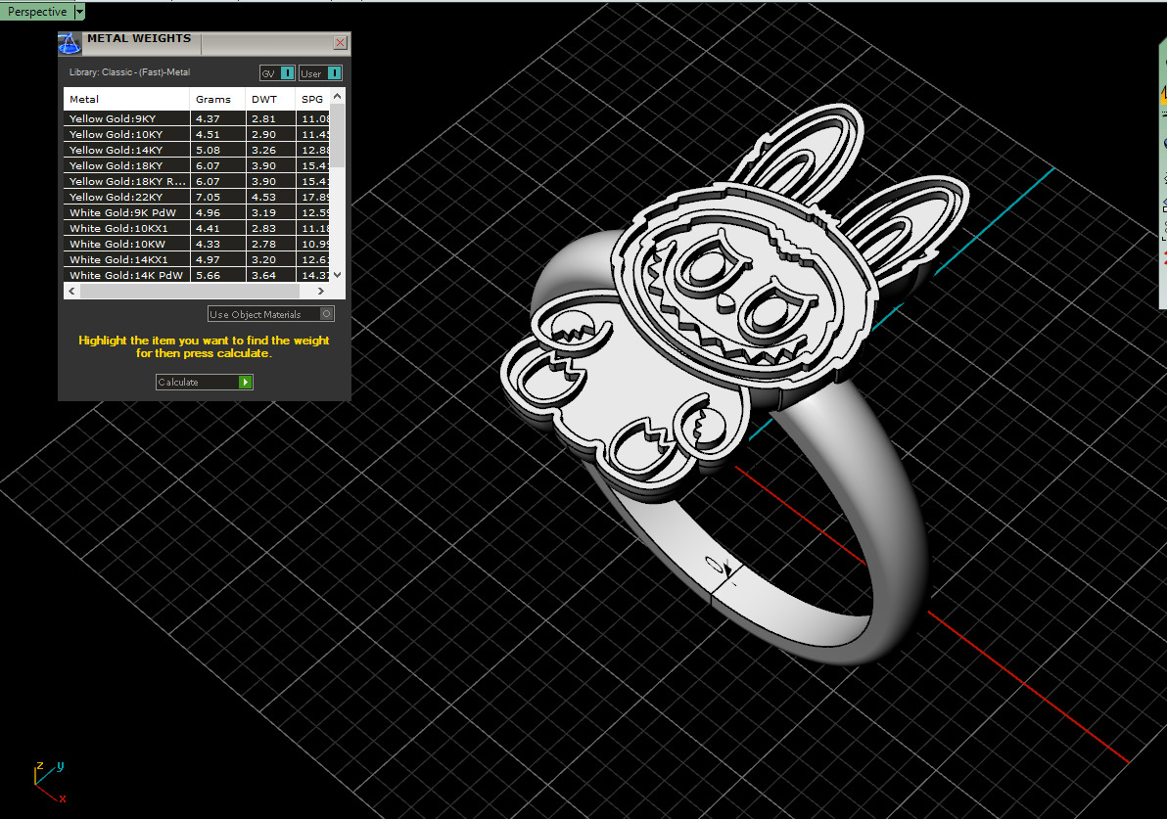Viewport: 1167px width, 819px height.
Task: Click the 7.05 grams value cell
Action: point(217,197)
